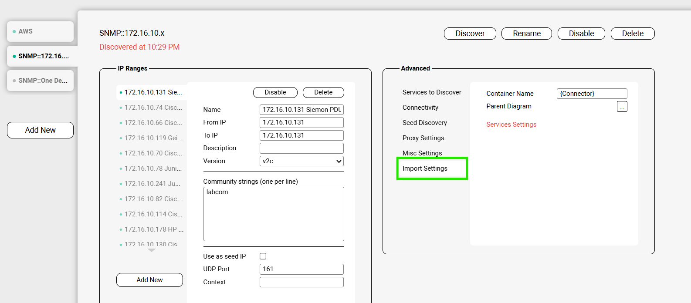Select the 172.16.10.178 HP range entry
Image resolution: width=691 pixels, height=303 pixels.
[x=153, y=229]
